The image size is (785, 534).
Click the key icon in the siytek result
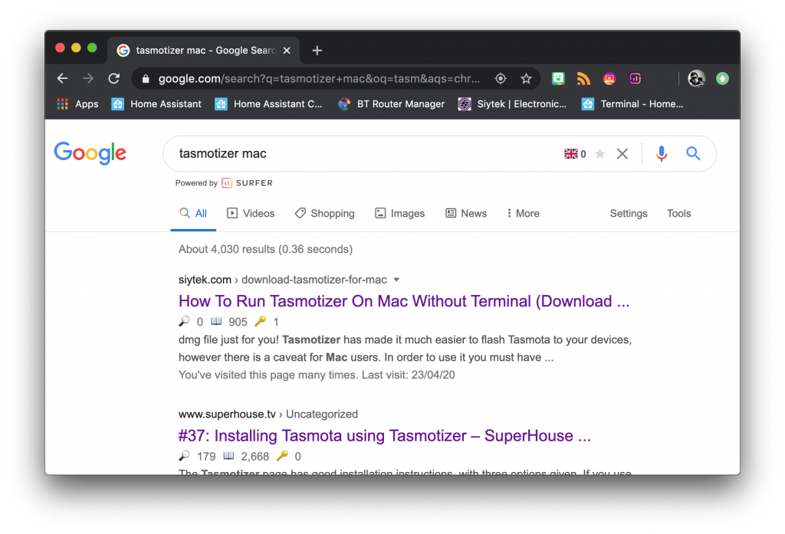tap(261, 321)
